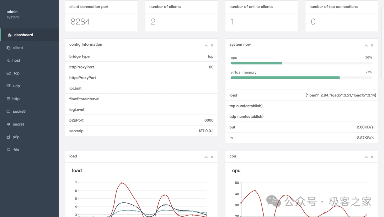Click the host paperclip icon
This screenshot has width=384, height=217.
click(9, 61)
